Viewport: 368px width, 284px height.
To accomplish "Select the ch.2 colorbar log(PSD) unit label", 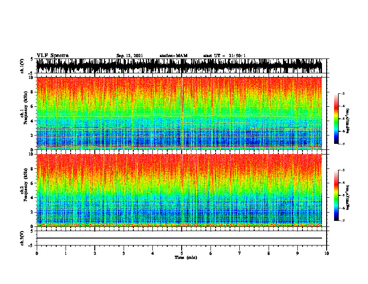I will click(348, 197).
